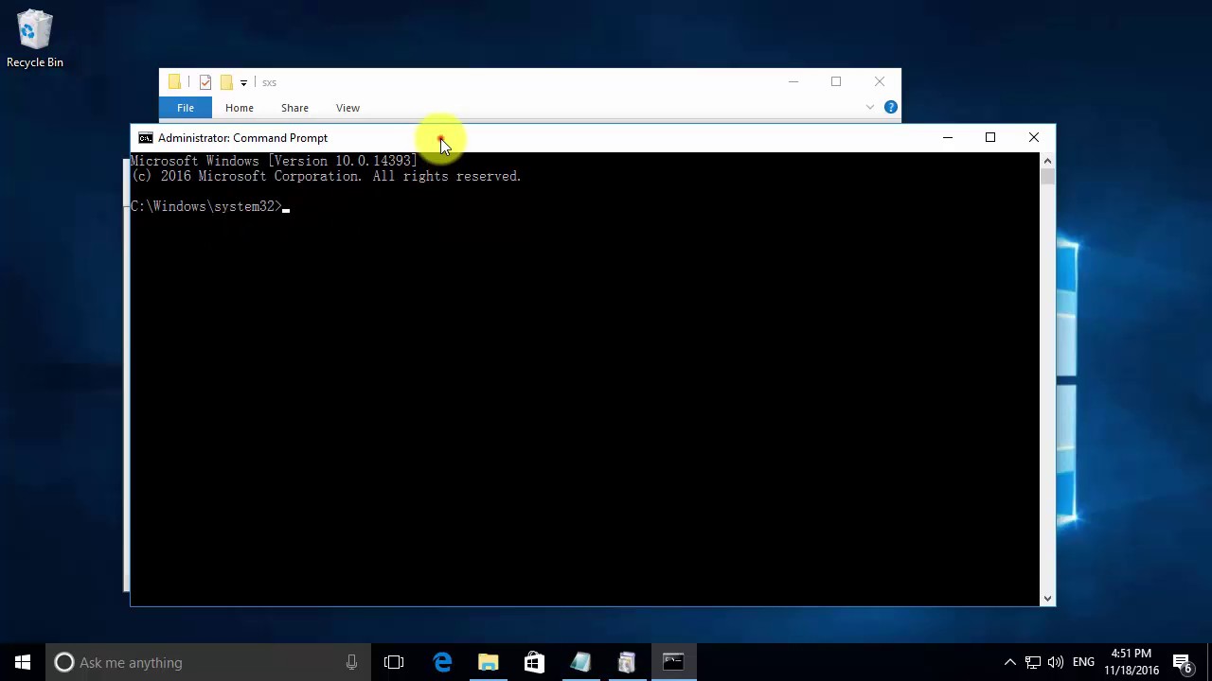Click the 2016 Microsoft Corporation copyright line
The width and height of the screenshot is (1212, 681).
[x=326, y=176]
